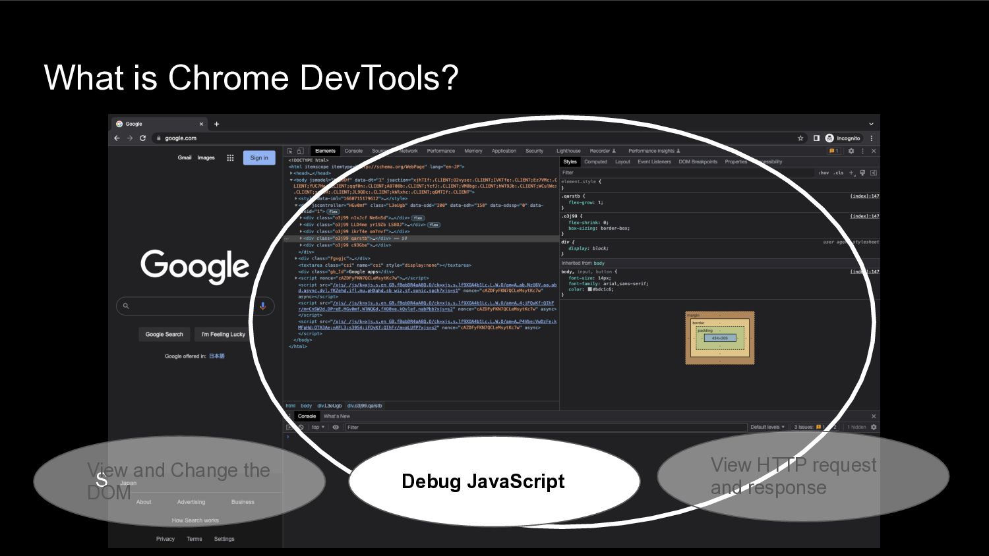Open the Images link
The height and width of the screenshot is (556, 989).
point(206,157)
